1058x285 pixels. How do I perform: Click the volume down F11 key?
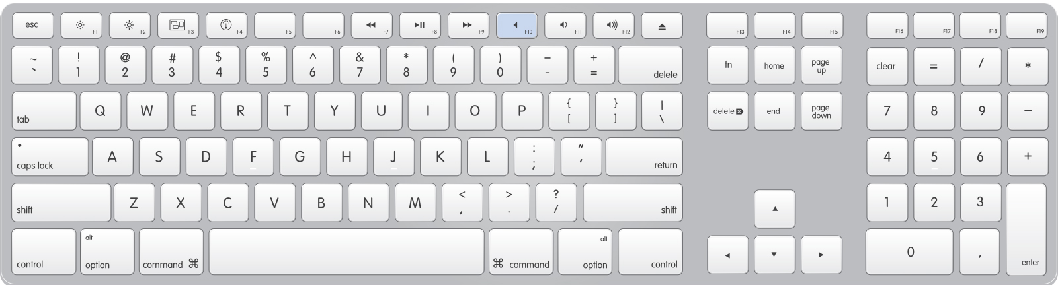click(565, 26)
